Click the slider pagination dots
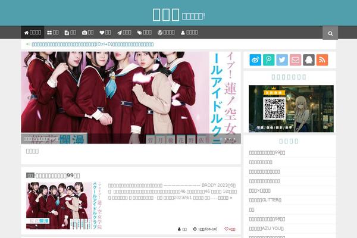 click(x=228, y=139)
